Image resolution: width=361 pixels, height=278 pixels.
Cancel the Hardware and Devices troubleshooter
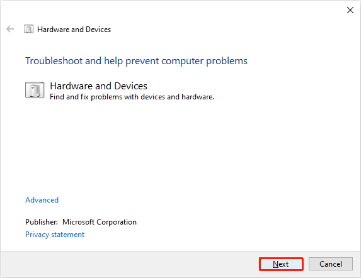coord(331,264)
